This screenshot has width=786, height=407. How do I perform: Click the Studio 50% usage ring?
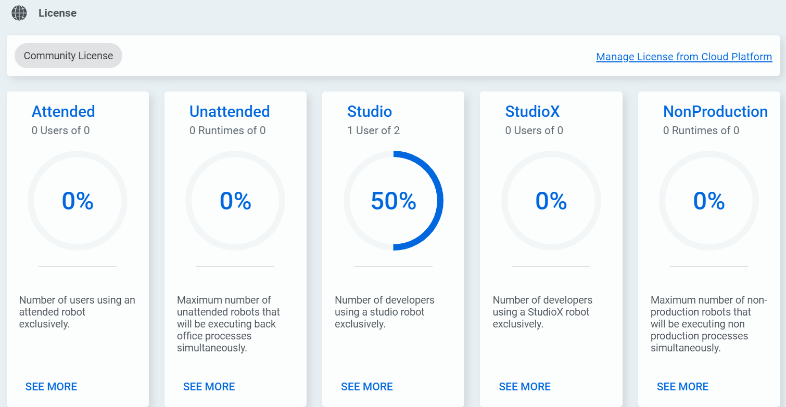394,201
